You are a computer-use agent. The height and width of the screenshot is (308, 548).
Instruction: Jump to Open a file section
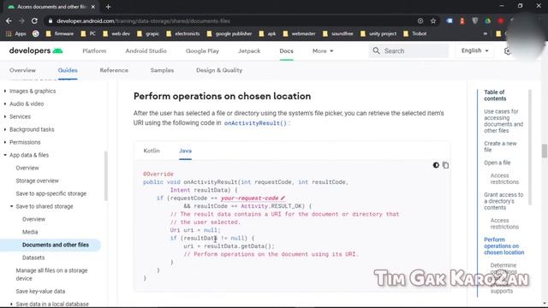click(497, 163)
